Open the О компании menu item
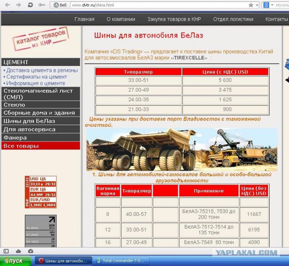This screenshot has width=289, height=266. [x=121, y=19]
